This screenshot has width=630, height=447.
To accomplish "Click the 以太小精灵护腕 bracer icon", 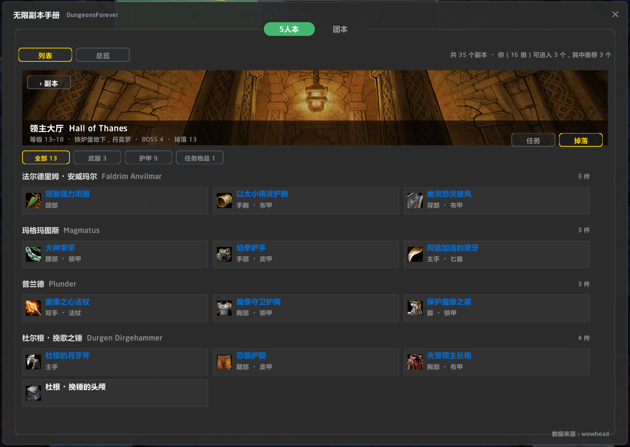I will pos(224,201).
